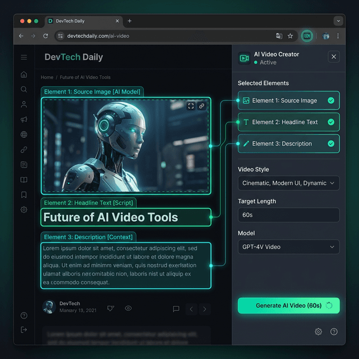
Task: Open the globe icon in the sidebar
Action: (x=24, y=135)
